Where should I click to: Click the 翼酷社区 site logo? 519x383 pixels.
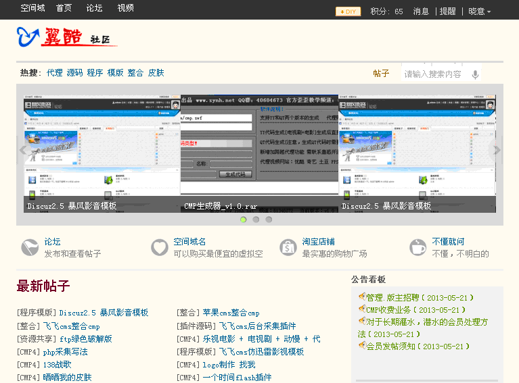[x=67, y=36]
